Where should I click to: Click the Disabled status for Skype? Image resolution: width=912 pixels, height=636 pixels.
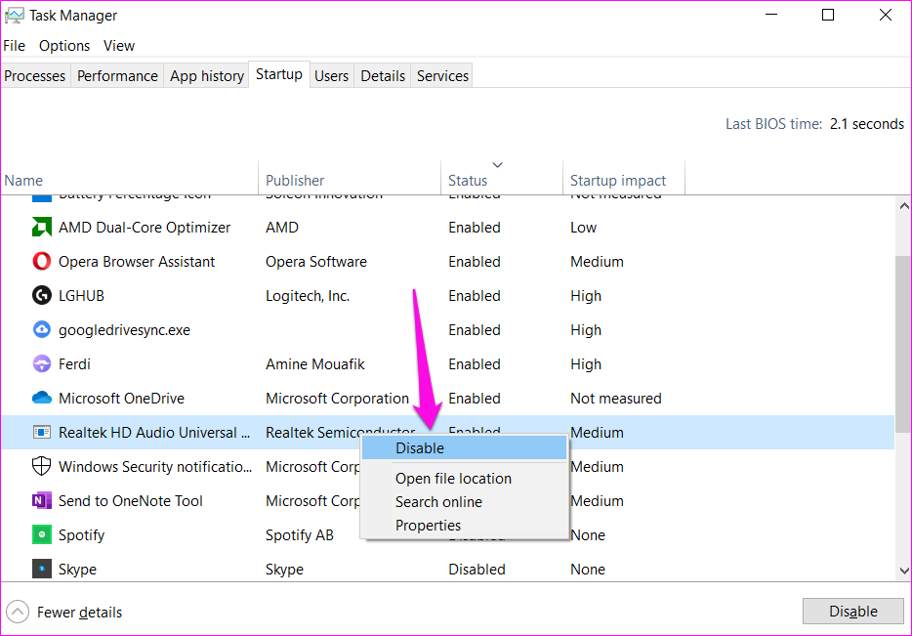(x=477, y=570)
